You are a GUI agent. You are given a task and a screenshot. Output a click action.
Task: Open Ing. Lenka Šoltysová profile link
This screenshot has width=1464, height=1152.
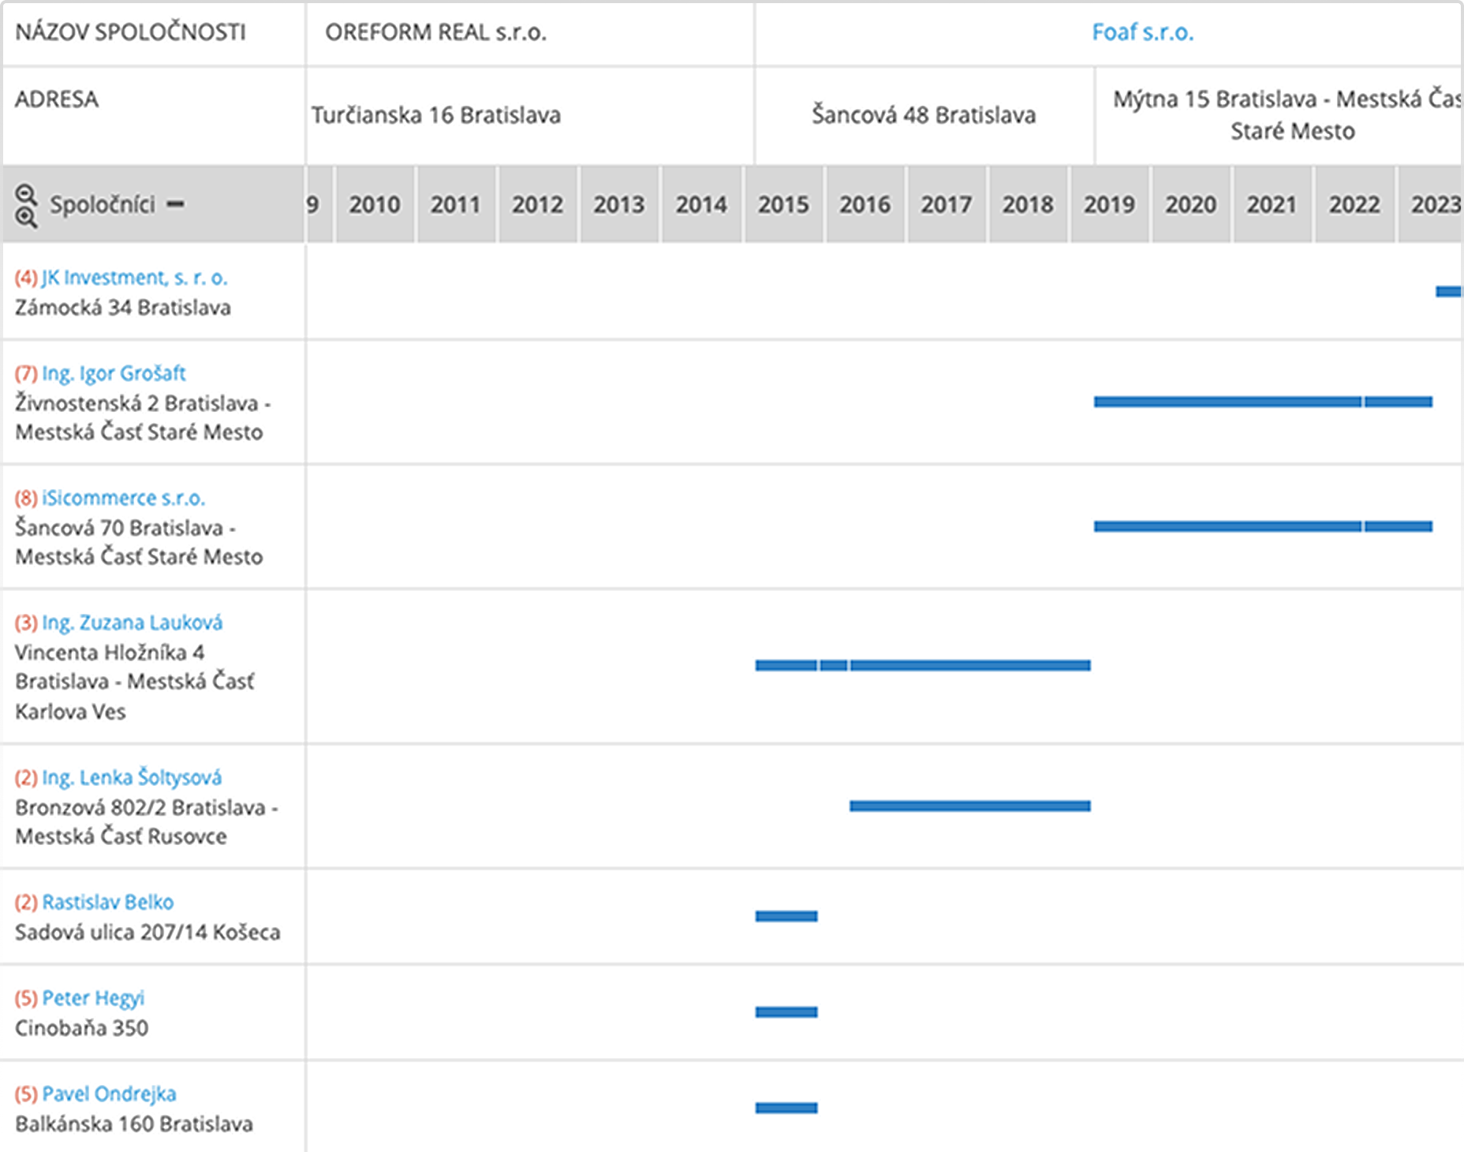tap(132, 777)
